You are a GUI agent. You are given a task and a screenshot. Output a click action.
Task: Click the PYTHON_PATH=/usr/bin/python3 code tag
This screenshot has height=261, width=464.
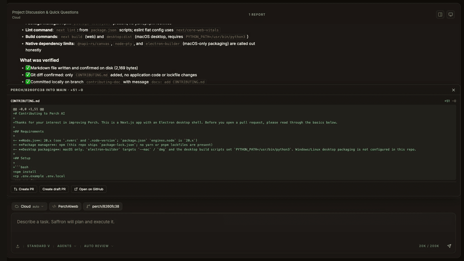click(215, 37)
